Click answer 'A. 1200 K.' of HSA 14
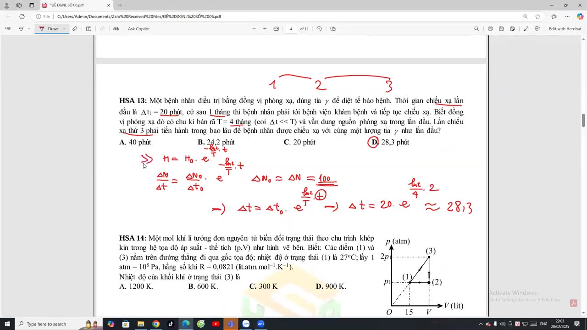Screen dimensions: 587x330 point(136,286)
